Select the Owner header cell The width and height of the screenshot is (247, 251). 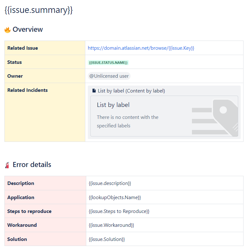(15, 76)
